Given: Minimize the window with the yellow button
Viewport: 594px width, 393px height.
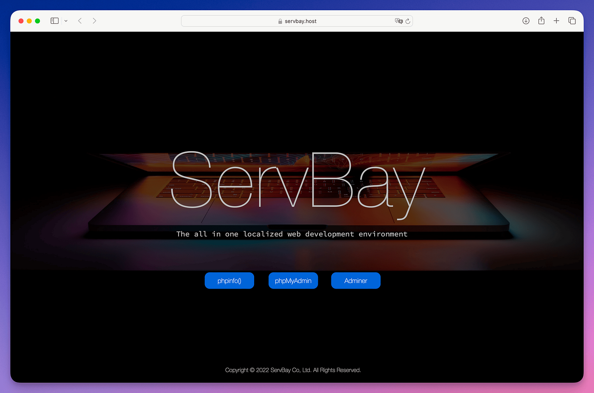Looking at the screenshot, I should point(29,21).
